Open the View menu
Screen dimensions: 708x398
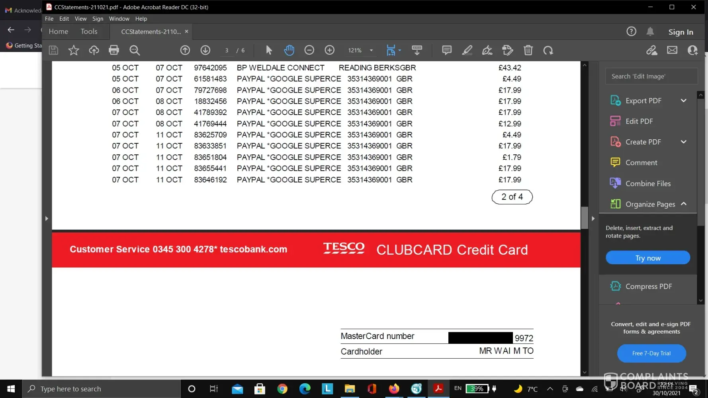click(x=80, y=19)
